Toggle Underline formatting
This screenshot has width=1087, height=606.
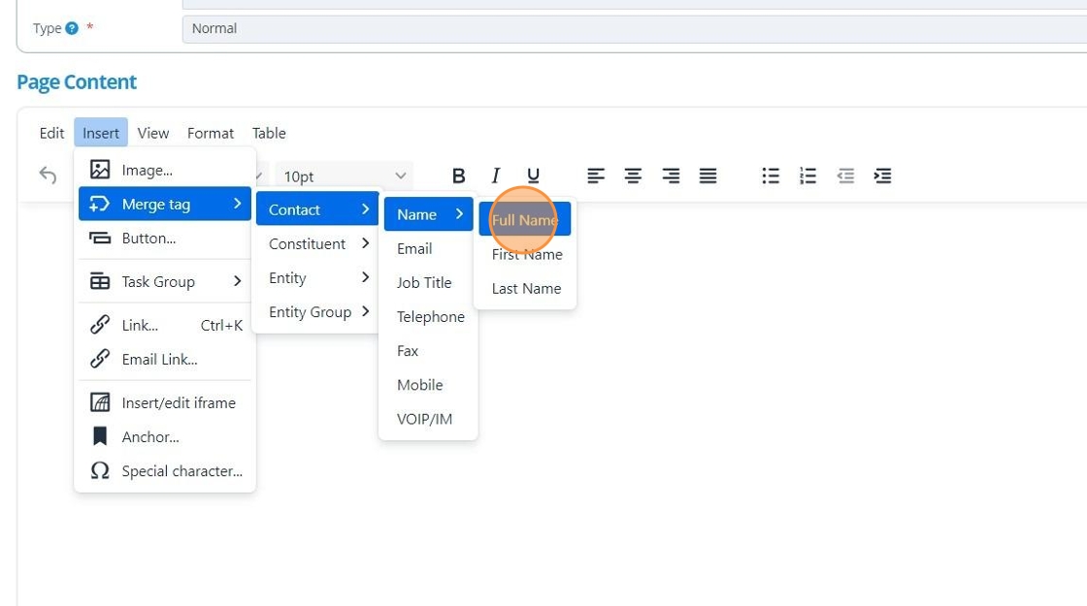pos(533,175)
